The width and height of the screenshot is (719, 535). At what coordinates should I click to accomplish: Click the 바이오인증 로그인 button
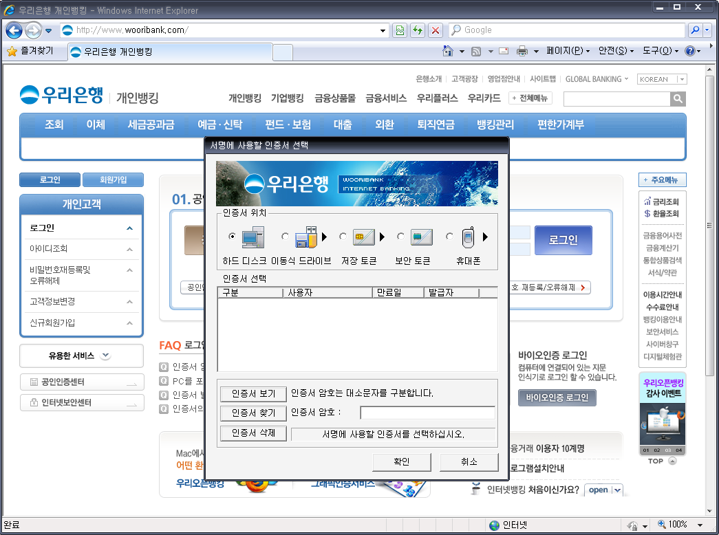pyautogui.click(x=557, y=397)
